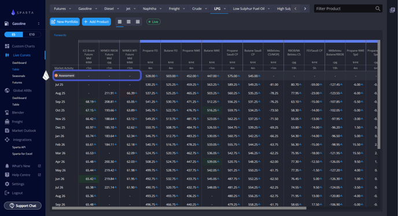Open the Sparta for Excel link

(23, 153)
